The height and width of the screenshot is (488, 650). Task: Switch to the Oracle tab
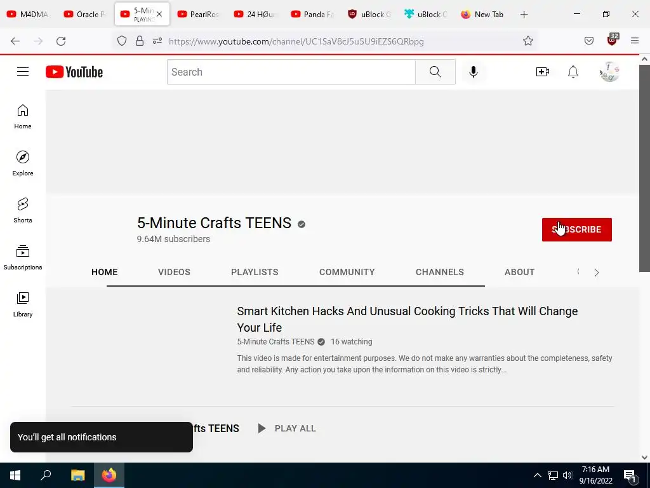point(84,14)
